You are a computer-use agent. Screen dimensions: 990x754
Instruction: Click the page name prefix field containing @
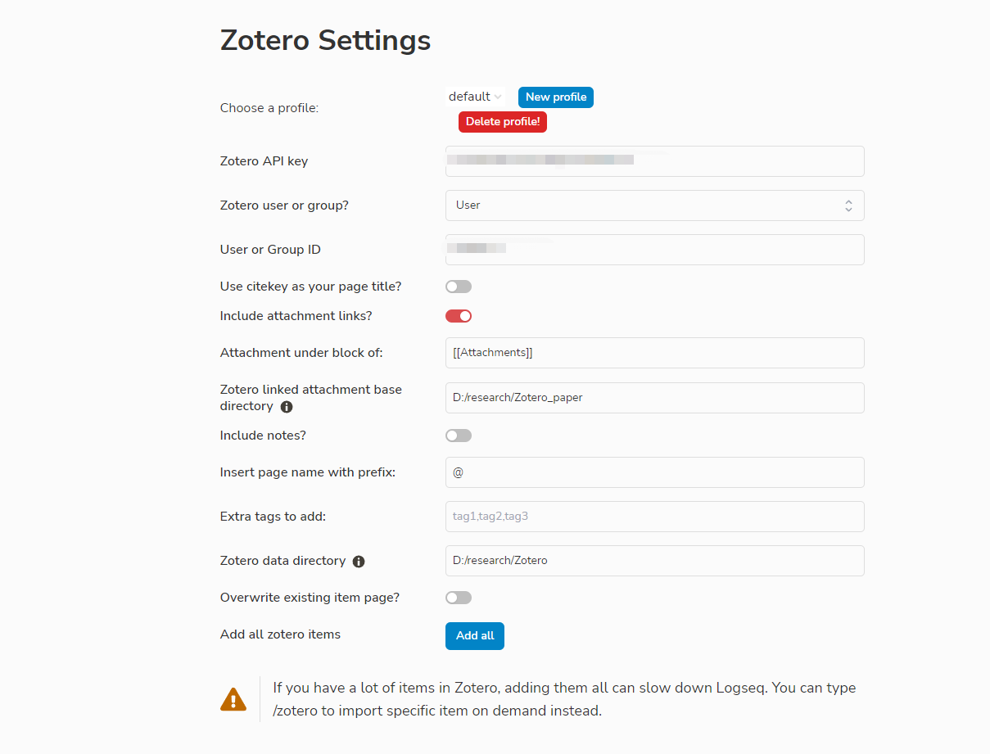653,472
